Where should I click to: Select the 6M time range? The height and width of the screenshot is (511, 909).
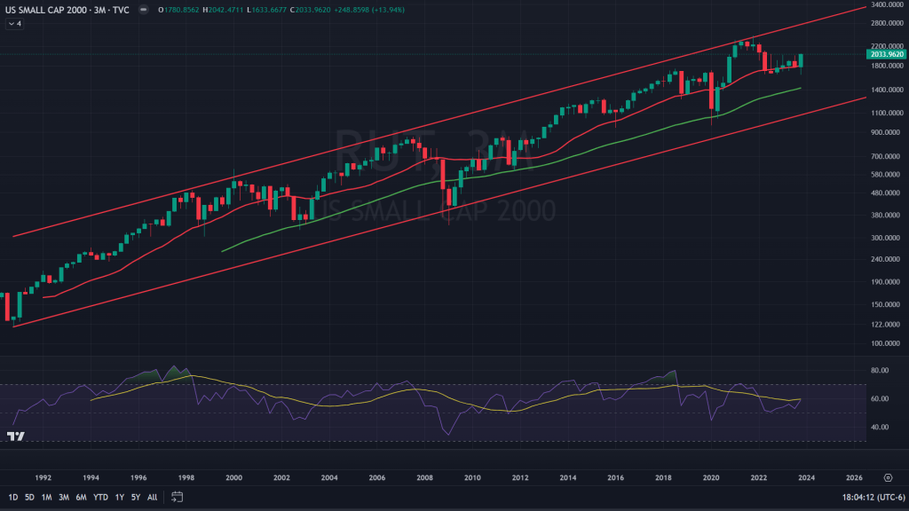81,496
